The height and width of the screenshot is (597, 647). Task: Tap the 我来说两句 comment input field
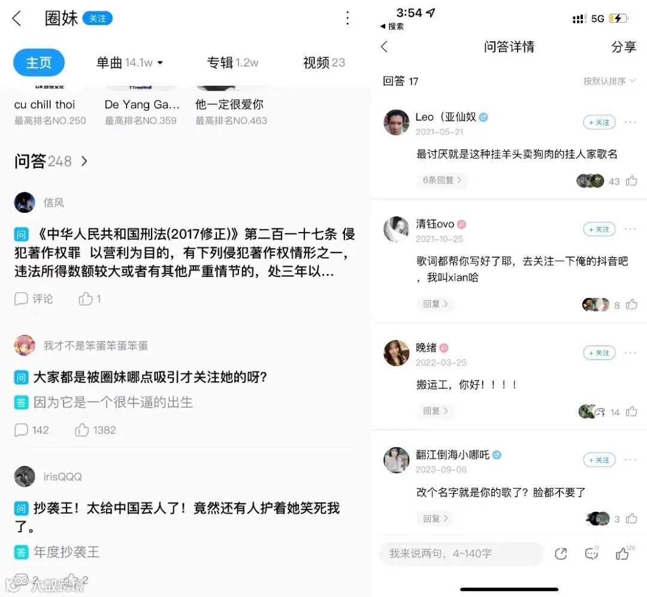coord(461,553)
